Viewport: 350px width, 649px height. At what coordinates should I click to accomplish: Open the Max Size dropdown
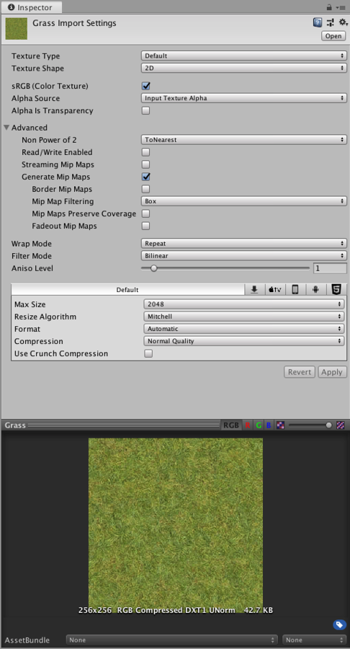[x=244, y=304]
